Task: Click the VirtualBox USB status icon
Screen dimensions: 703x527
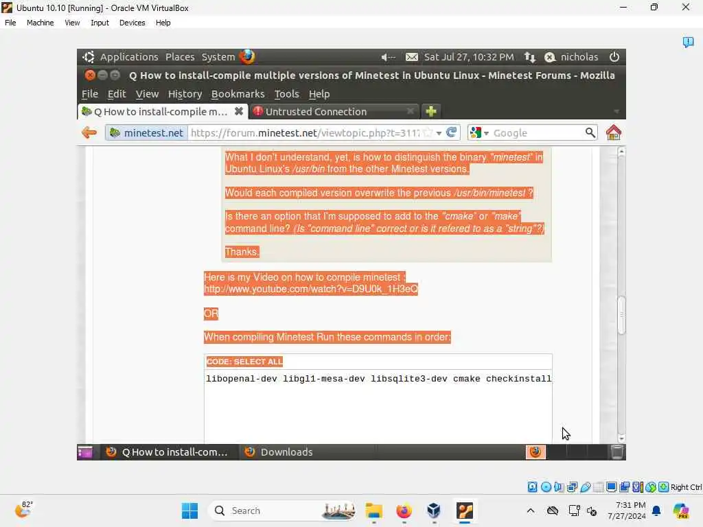Action: 585,487
